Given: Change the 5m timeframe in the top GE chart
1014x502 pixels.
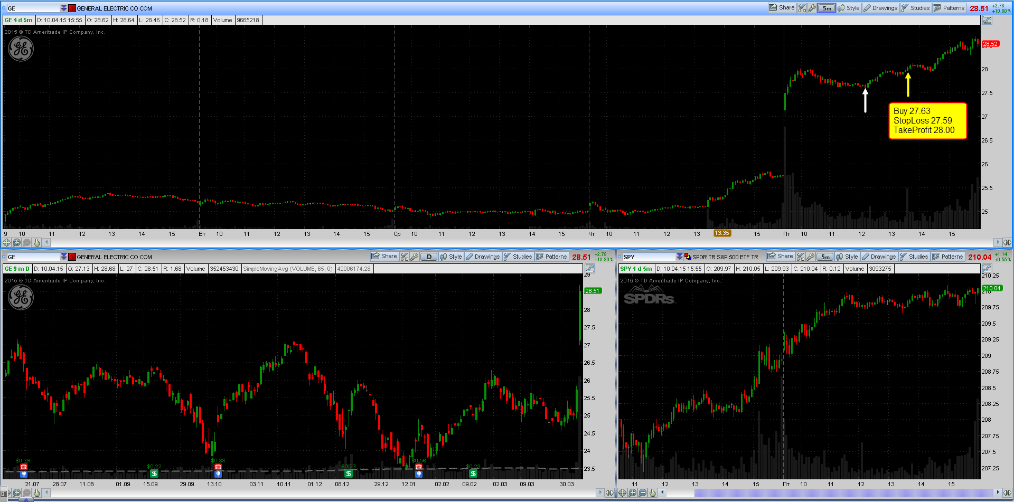Looking at the screenshot, I should point(827,8).
